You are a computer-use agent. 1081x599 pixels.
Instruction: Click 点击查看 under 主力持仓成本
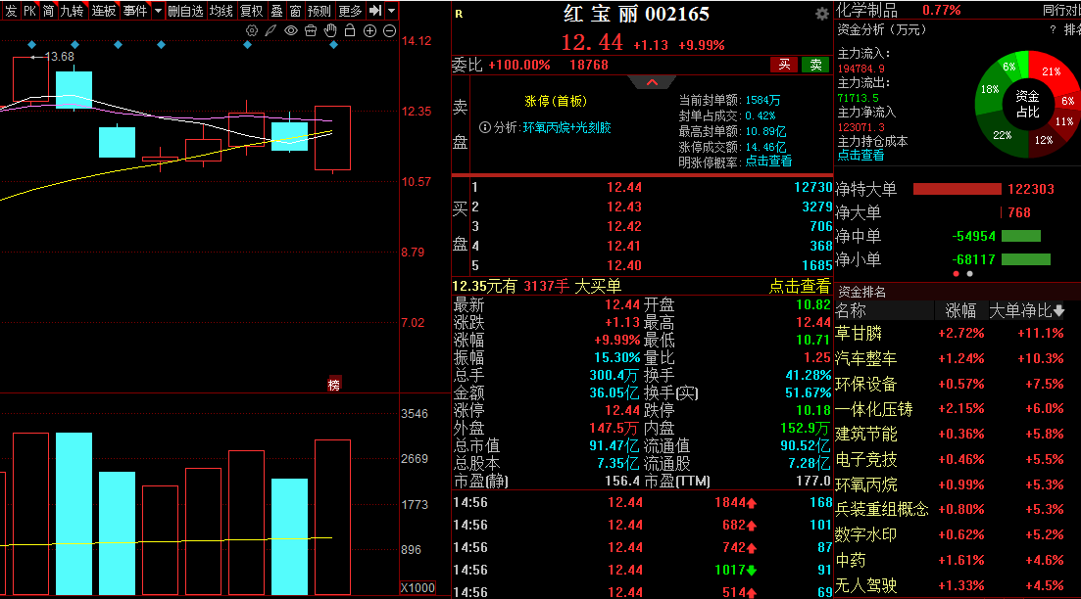click(x=860, y=156)
